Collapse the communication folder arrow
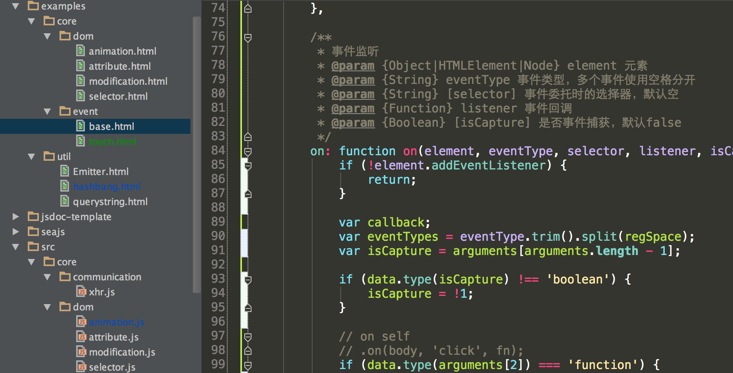The width and height of the screenshot is (733, 373). pos(47,277)
